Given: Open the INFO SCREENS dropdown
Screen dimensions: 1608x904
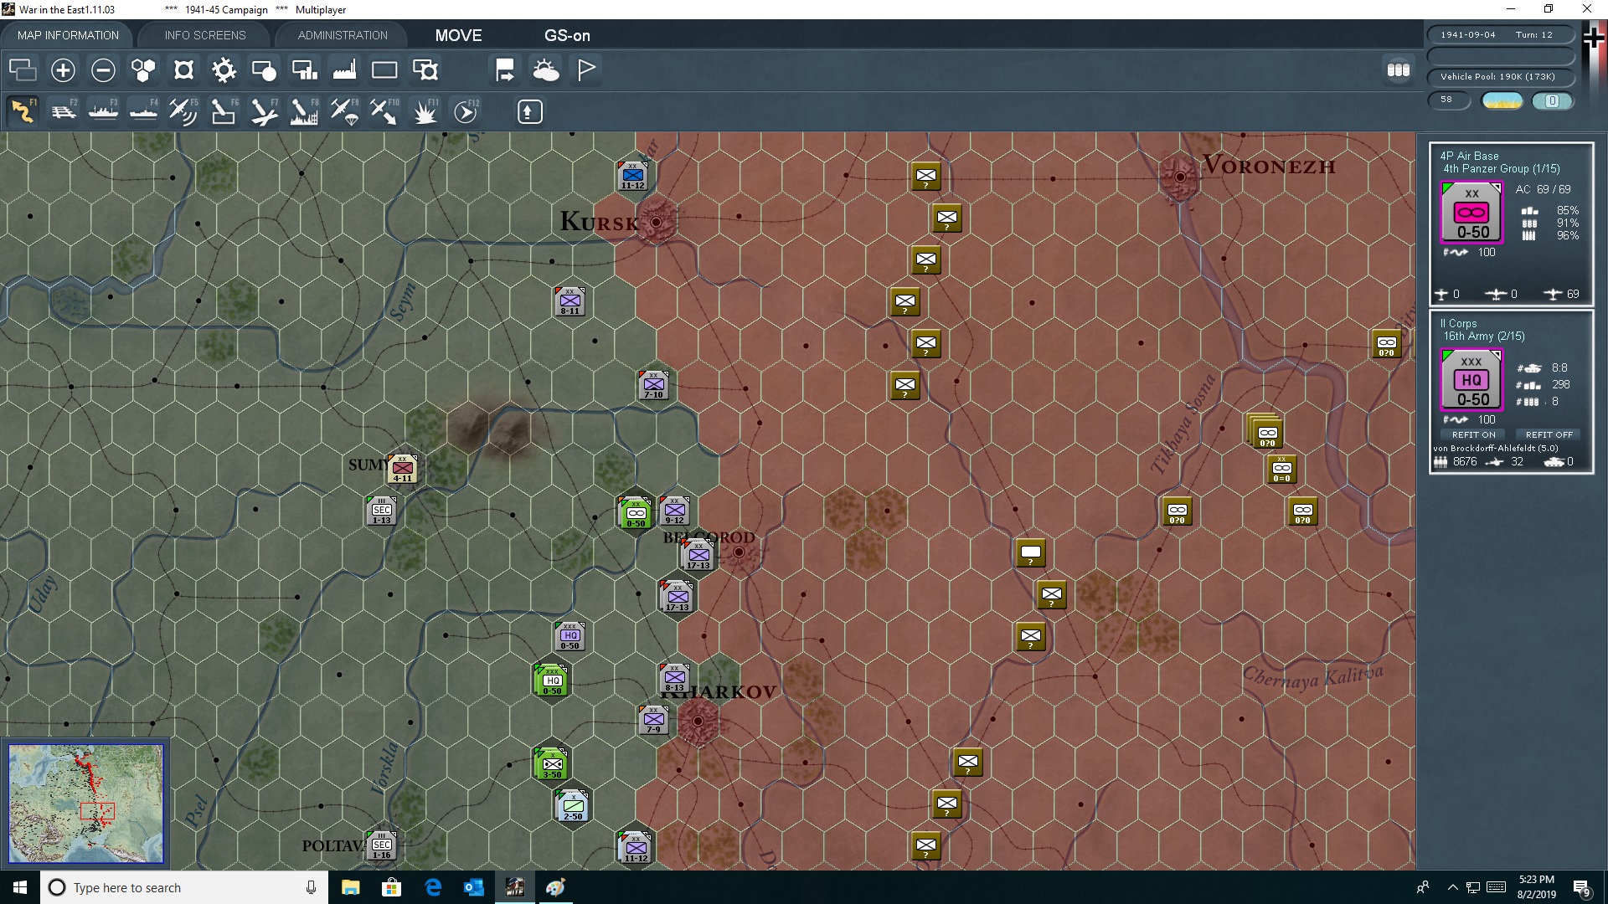Looking at the screenshot, I should coord(204,34).
